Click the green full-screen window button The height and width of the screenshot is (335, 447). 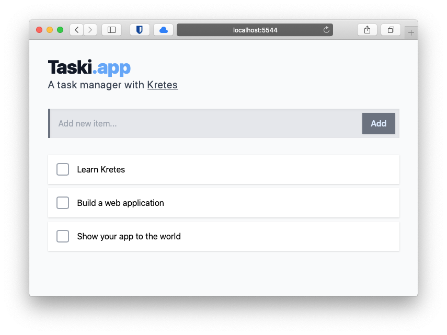coord(60,30)
